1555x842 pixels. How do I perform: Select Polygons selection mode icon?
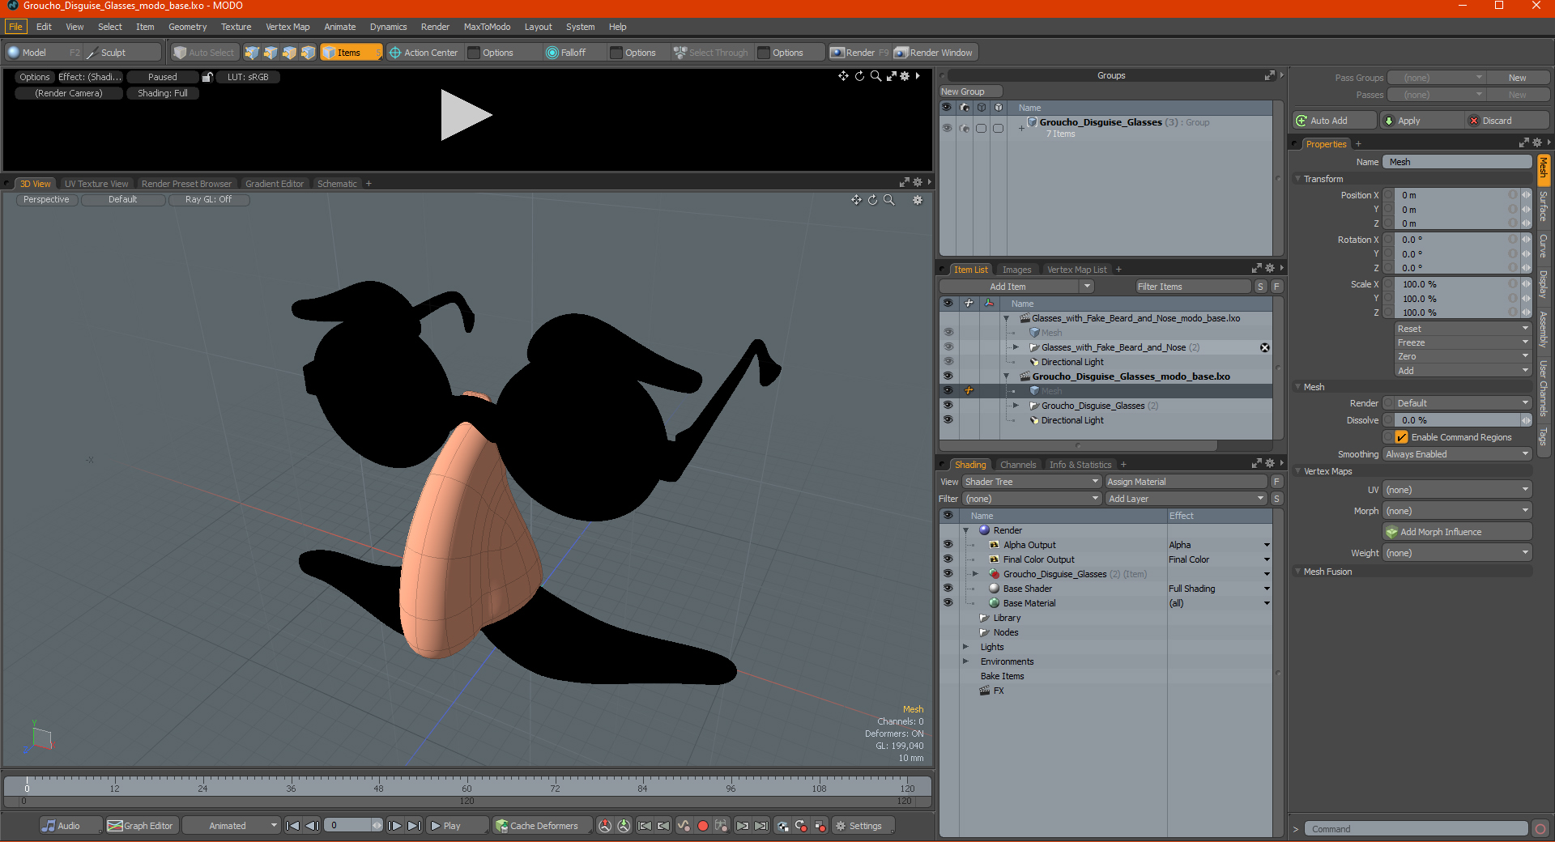[x=289, y=53]
